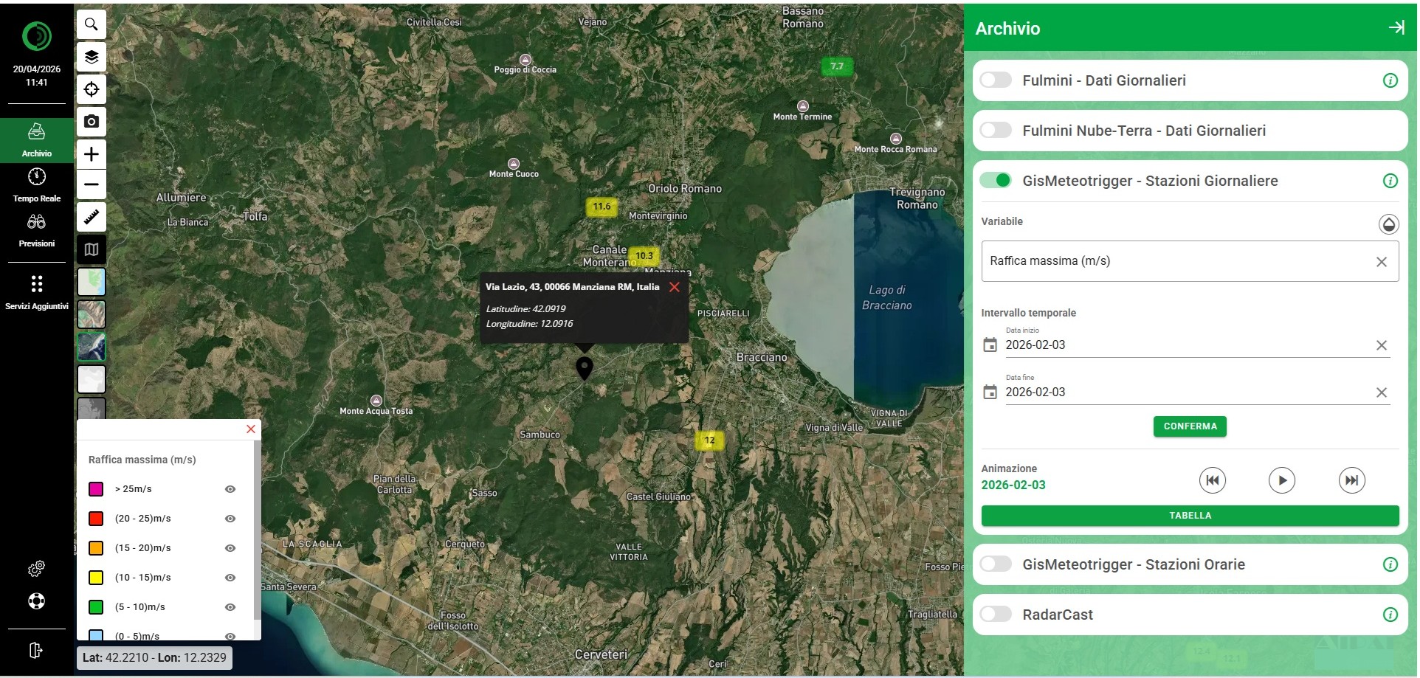Collapse the Archivio panel with arrow icon

coord(1396,28)
